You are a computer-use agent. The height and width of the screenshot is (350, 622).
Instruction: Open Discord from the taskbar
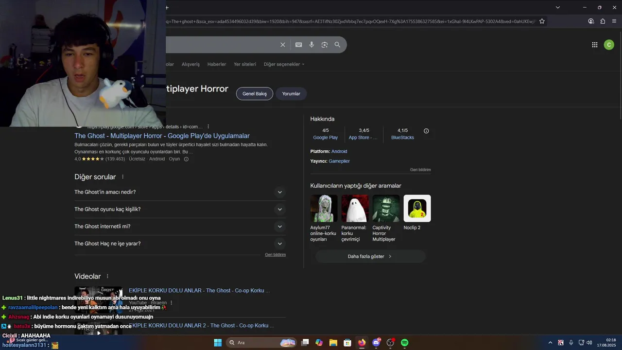376,343
